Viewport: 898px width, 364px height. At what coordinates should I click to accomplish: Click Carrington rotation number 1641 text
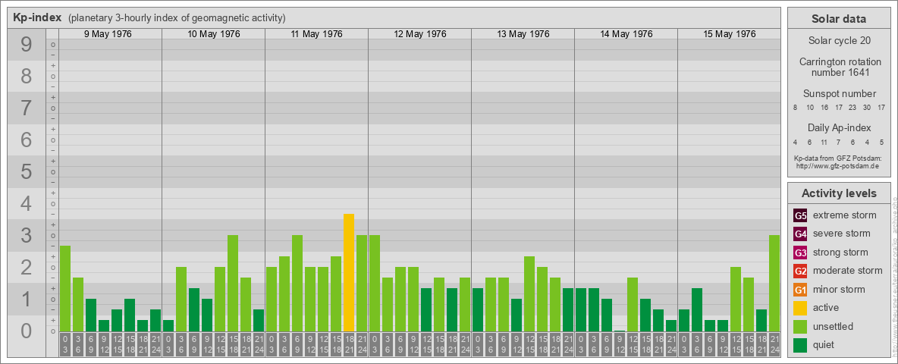(839, 67)
